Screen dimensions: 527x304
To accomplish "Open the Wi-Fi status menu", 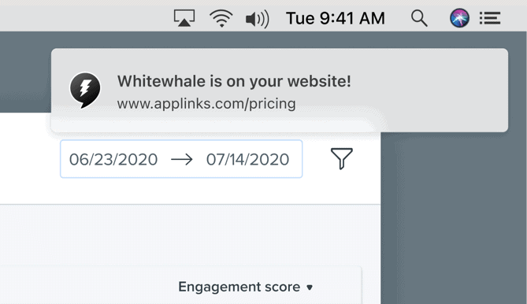I will tap(221, 18).
